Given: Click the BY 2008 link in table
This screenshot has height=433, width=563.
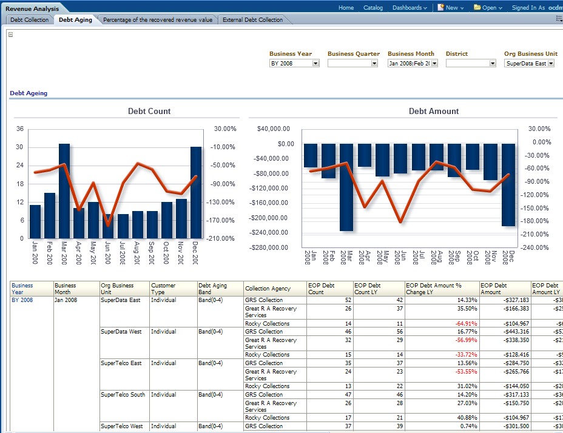Looking at the screenshot, I should click(22, 300).
